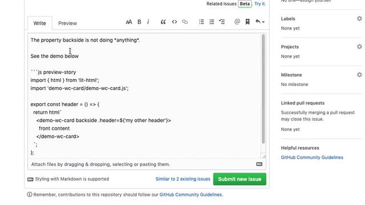The height and width of the screenshot is (205, 365).
Task: Click Try it link for Related Issues
Action: click(260, 4)
